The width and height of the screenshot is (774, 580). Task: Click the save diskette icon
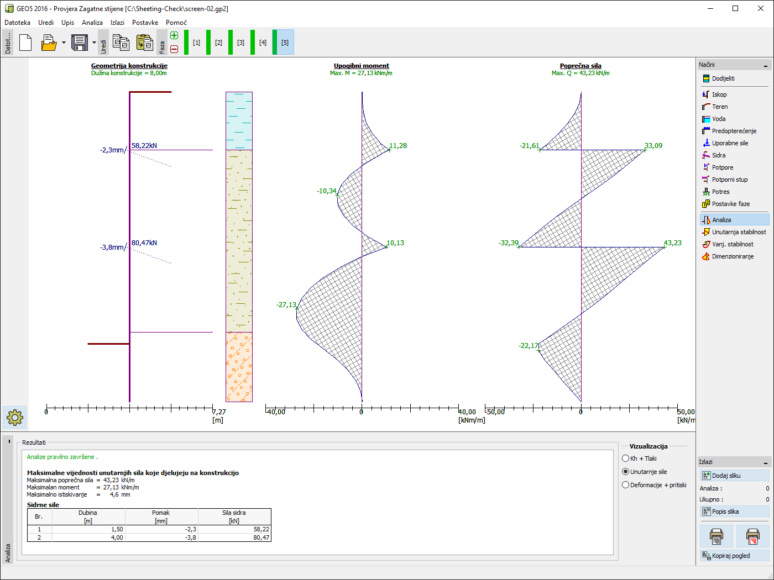pyautogui.click(x=80, y=43)
